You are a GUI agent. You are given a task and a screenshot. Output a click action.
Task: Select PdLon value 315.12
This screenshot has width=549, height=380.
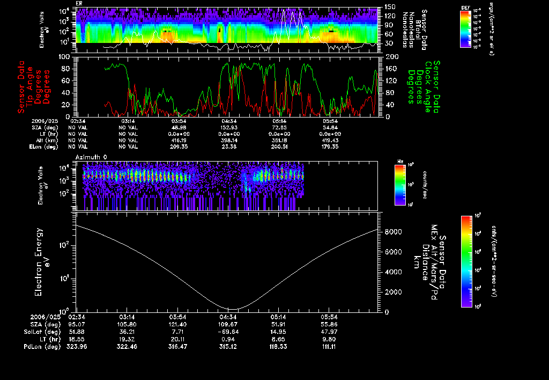click(228, 347)
